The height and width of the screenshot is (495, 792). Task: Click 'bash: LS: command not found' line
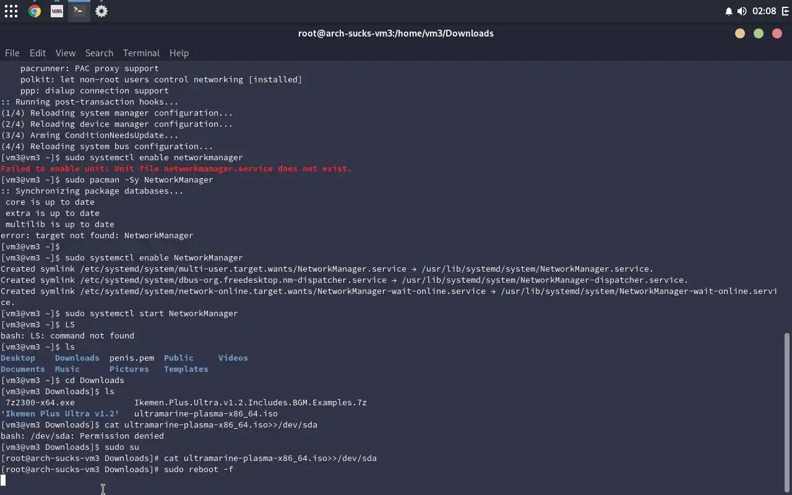pyautogui.click(x=67, y=335)
